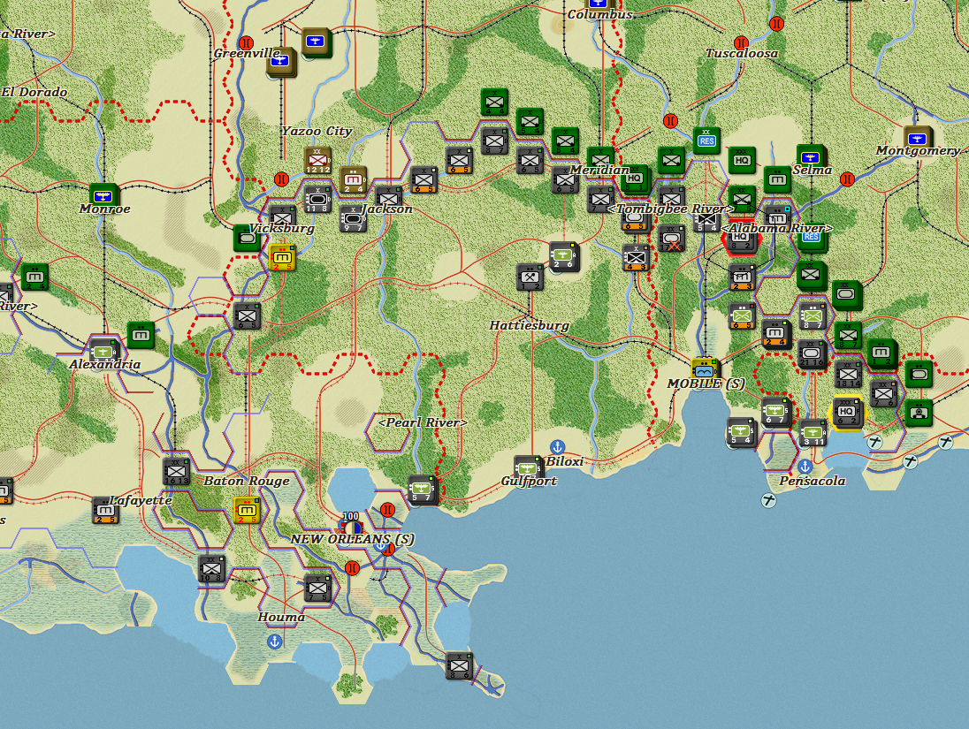
Task: Click the pickaxe marker southwest of Pensacola
Action: coord(769,500)
